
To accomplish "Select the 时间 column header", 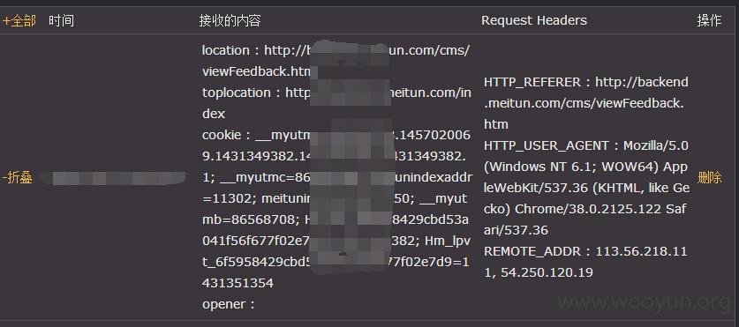I will pyautogui.click(x=61, y=20).
